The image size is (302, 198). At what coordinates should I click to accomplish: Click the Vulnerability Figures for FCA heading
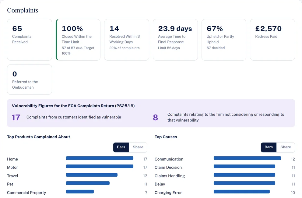coord(73,106)
